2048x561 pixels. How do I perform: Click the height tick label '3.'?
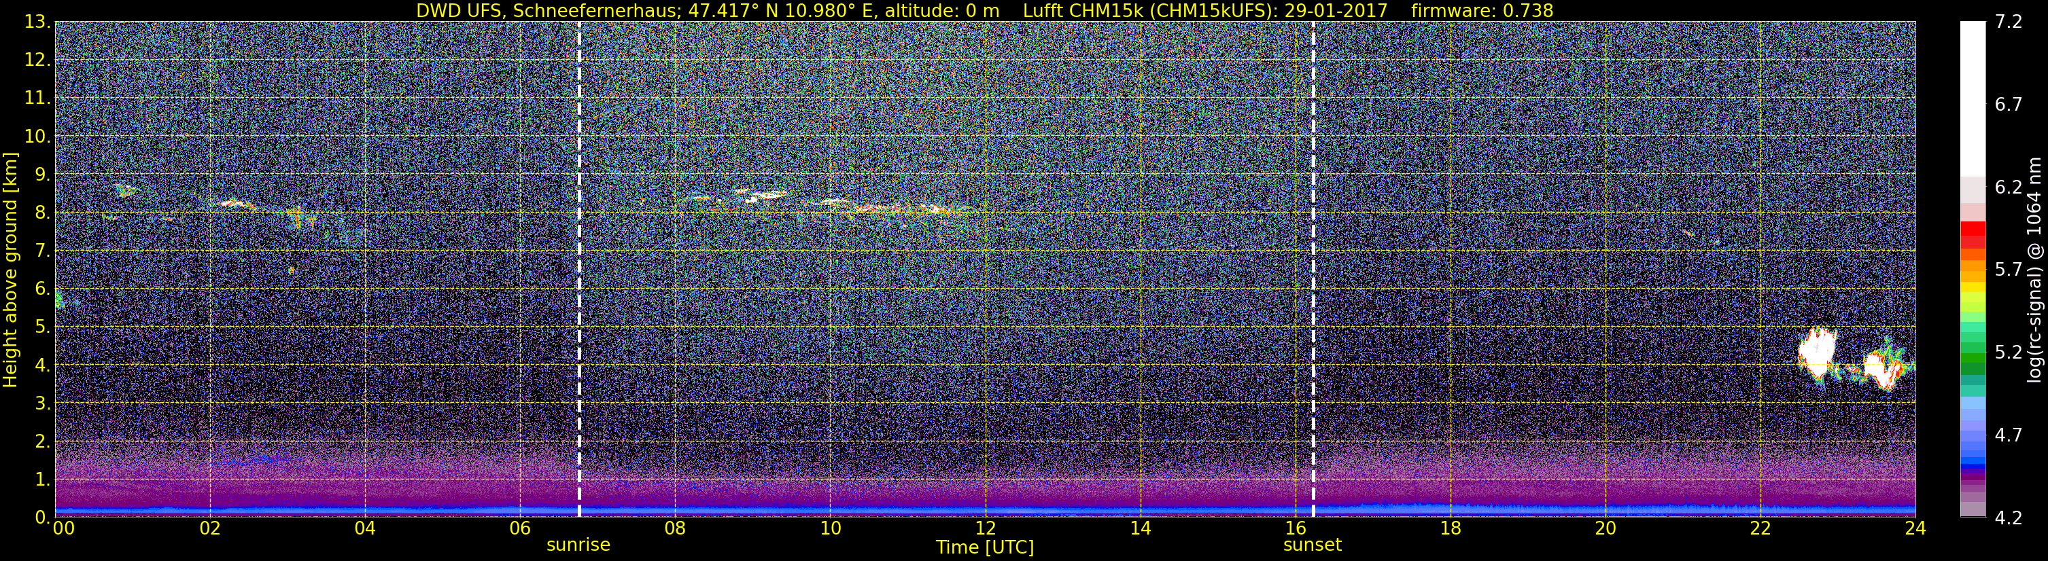[x=42, y=403]
